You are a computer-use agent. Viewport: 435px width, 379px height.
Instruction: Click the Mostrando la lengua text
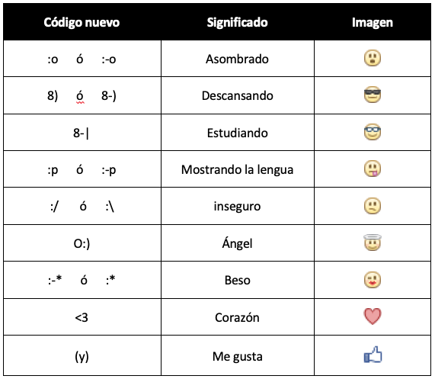pyautogui.click(x=237, y=169)
